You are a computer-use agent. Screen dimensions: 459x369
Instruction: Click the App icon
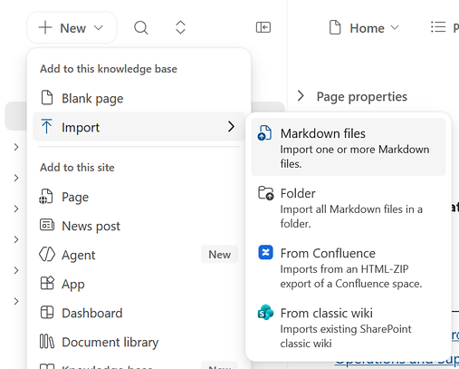pyautogui.click(x=47, y=283)
